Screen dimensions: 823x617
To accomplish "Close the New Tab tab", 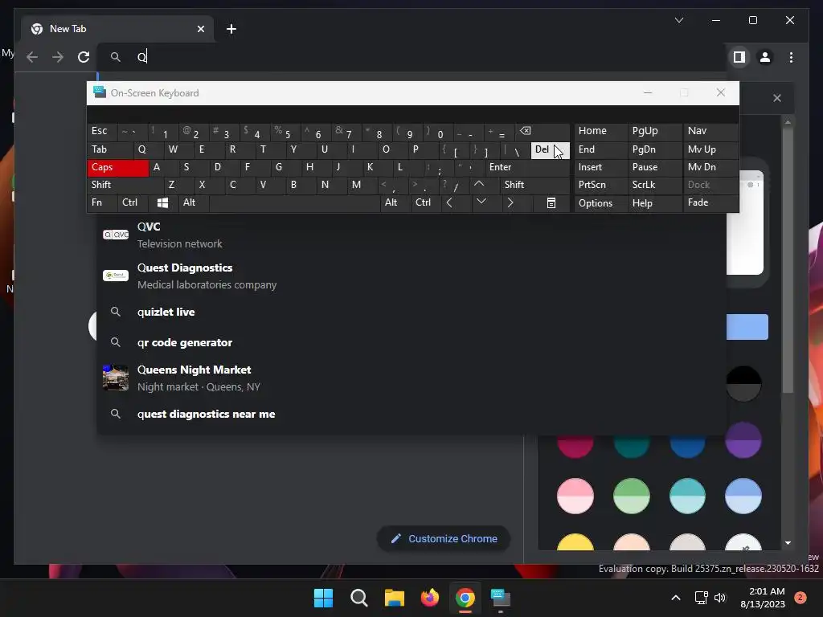I will [x=200, y=29].
